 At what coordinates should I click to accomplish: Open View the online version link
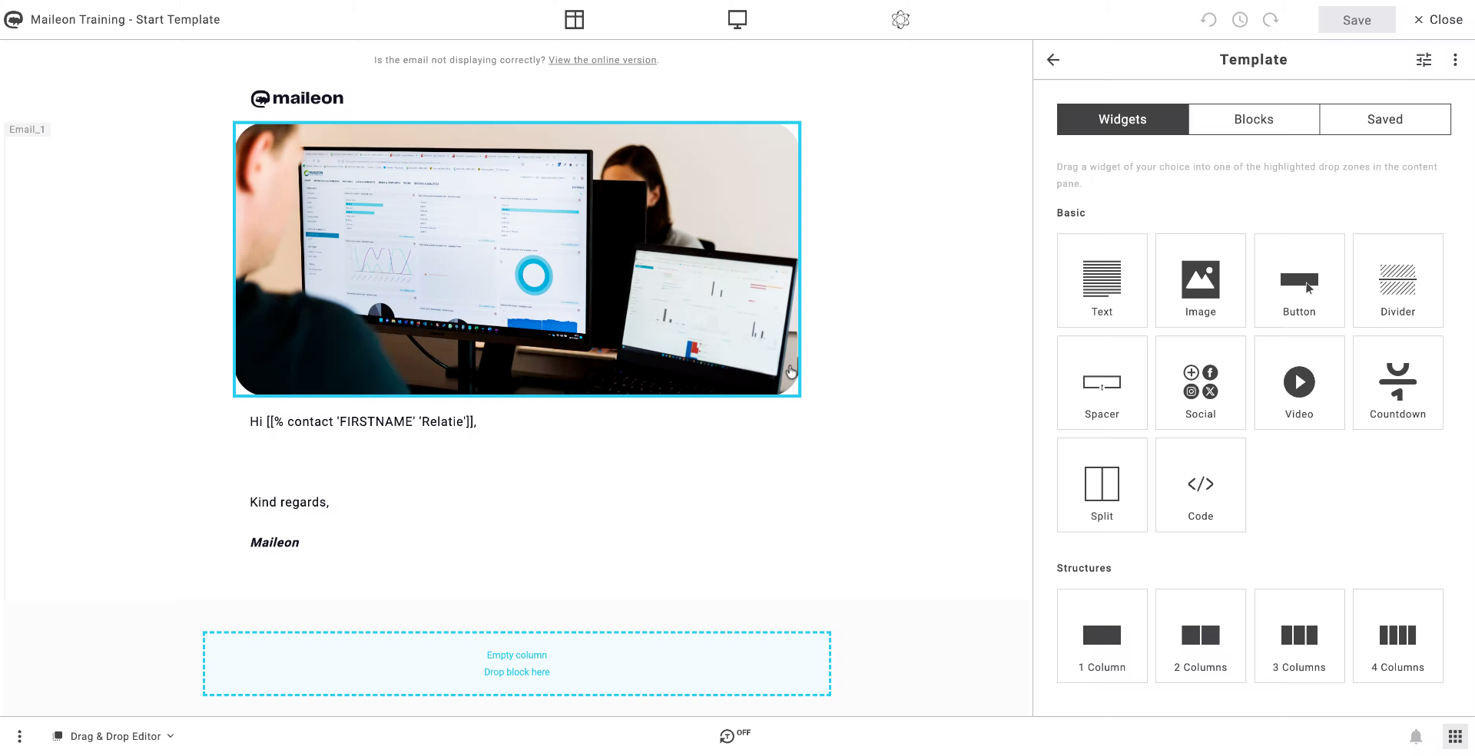coord(602,60)
